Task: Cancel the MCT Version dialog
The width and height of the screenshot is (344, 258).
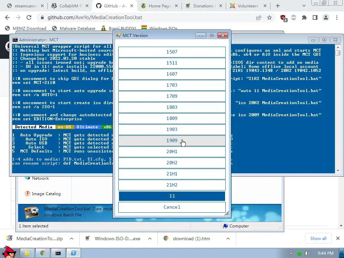Action: pos(172,207)
